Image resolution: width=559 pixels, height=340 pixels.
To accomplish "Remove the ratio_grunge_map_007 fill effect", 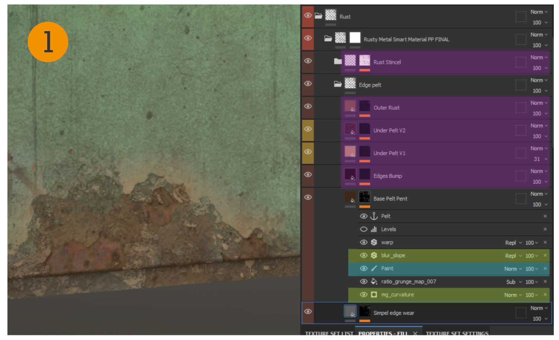I will tap(545, 282).
